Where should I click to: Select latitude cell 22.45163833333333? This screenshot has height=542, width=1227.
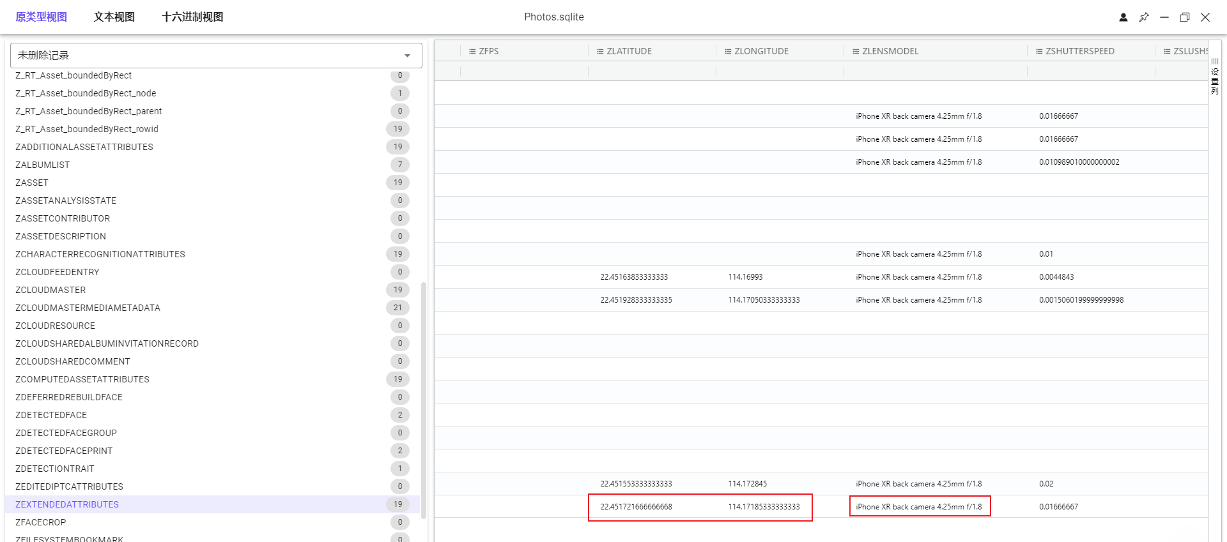pyautogui.click(x=634, y=277)
